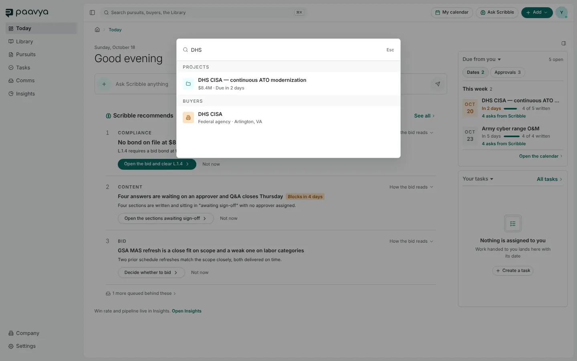Open the All tasks link
This screenshot has width=577, height=361.
pos(549,179)
